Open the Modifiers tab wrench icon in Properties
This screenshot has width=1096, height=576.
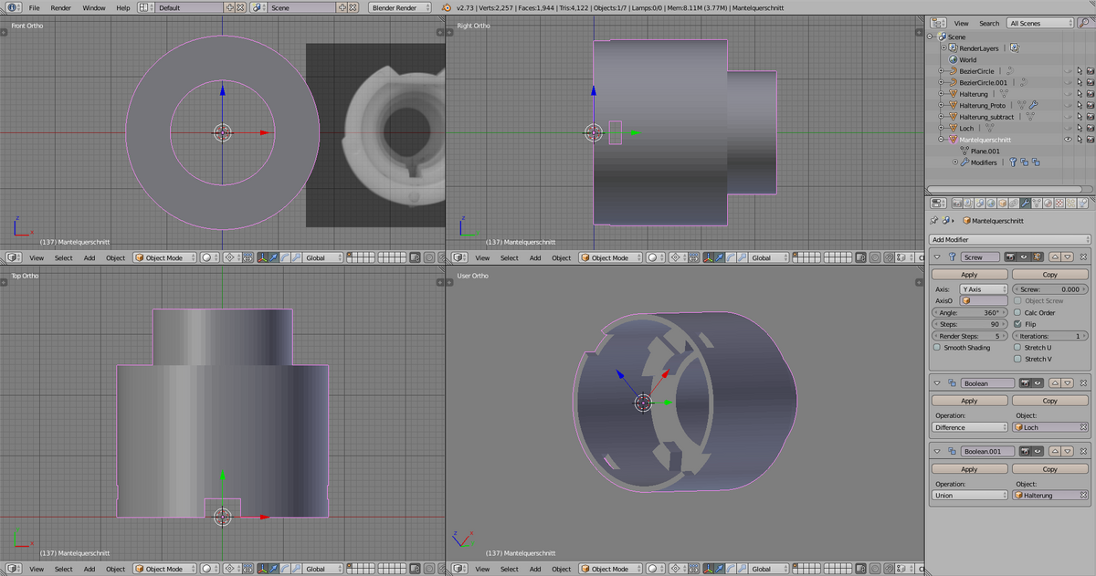pos(1025,204)
